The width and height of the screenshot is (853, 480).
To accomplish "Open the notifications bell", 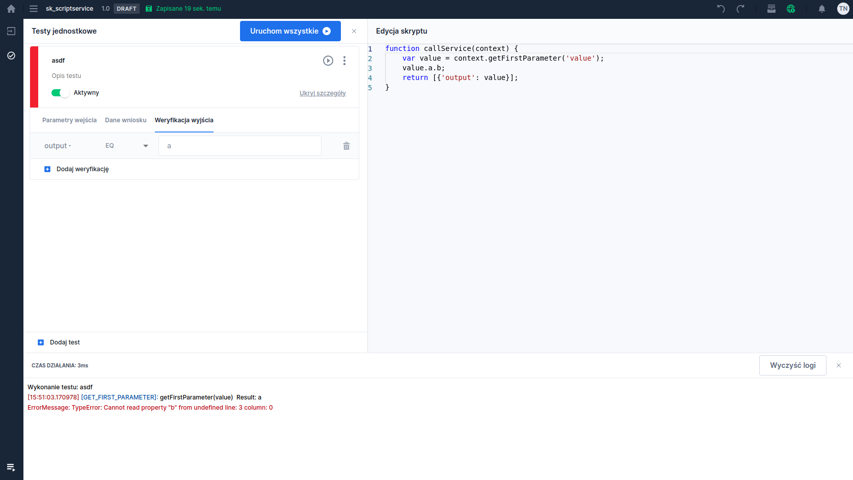I will point(821,9).
